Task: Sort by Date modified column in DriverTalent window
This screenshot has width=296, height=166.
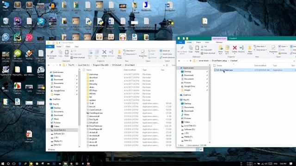Action: tap(129, 70)
